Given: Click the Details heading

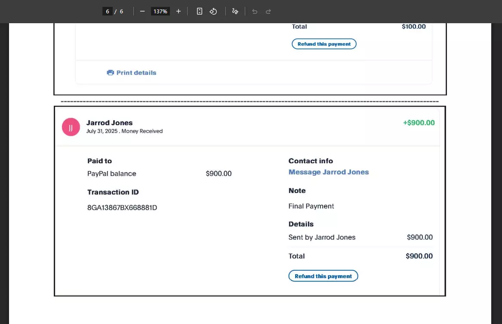Looking at the screenshot, I should pos(301,224).
